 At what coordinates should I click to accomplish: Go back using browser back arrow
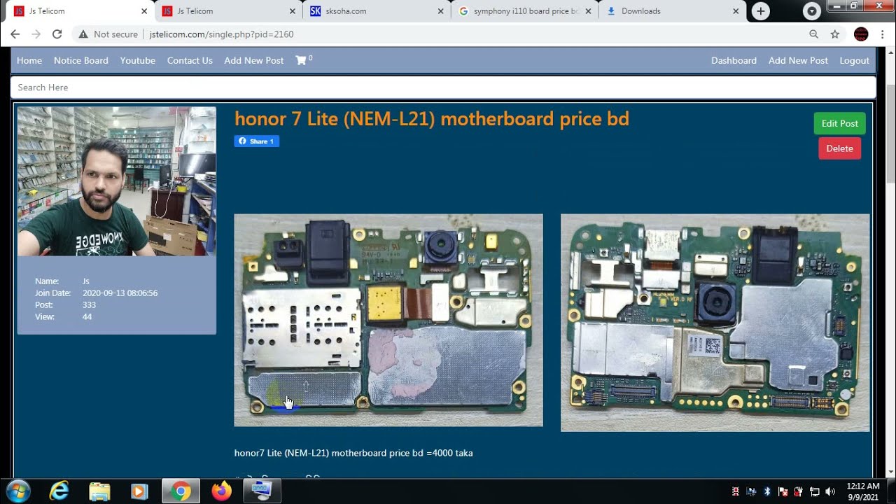coord(15,34)
